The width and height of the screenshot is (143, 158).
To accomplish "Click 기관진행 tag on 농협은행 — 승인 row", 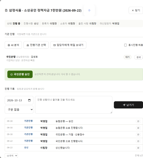I will coord(28,121).
